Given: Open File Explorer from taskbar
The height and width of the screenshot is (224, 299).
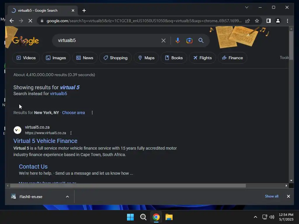Looking at the screenshot, I should 169,217.
